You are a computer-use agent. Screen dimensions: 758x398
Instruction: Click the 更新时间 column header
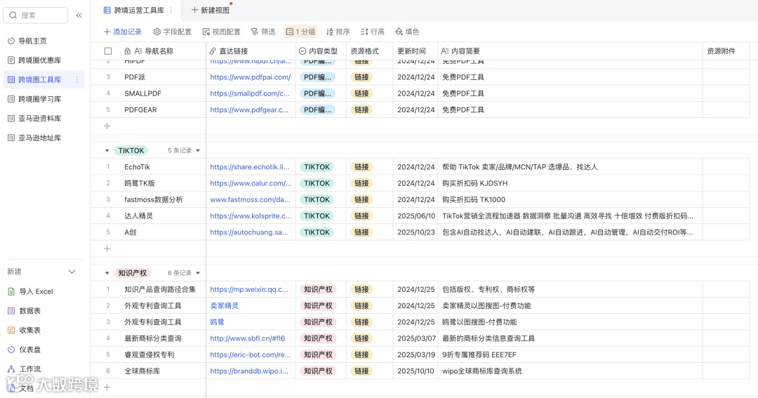[x=411, y=51]
